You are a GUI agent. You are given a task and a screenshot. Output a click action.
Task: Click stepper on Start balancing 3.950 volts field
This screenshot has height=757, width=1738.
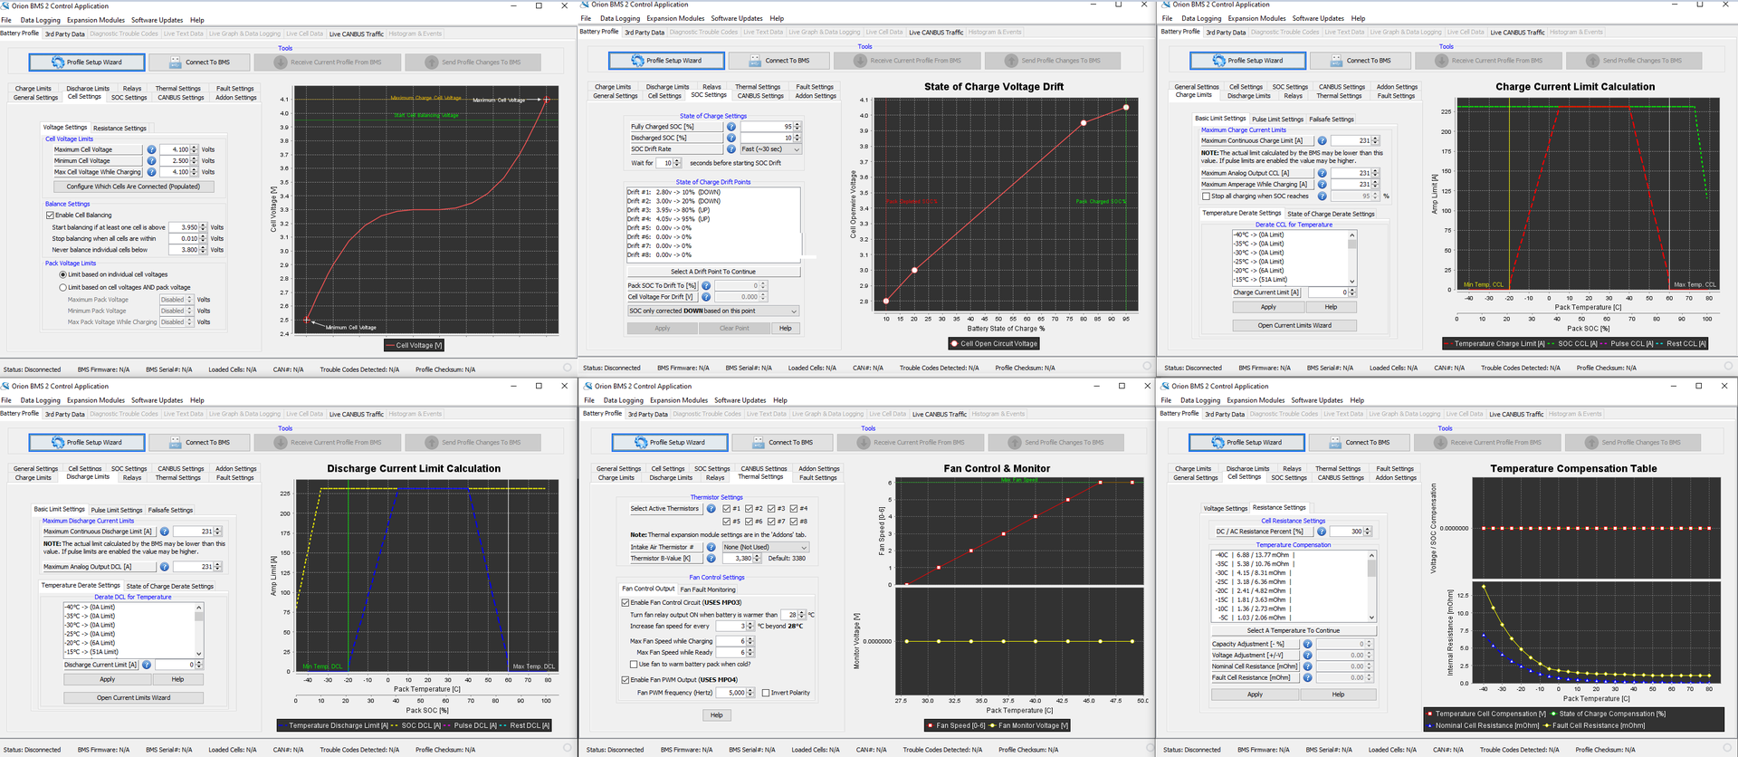(x=203, y=227)
